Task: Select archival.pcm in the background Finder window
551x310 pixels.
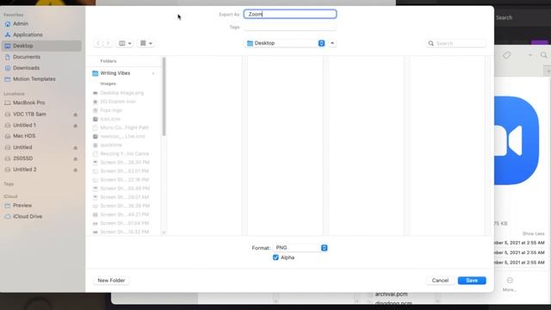Action: pyautogui.click(x=391, y=294)
